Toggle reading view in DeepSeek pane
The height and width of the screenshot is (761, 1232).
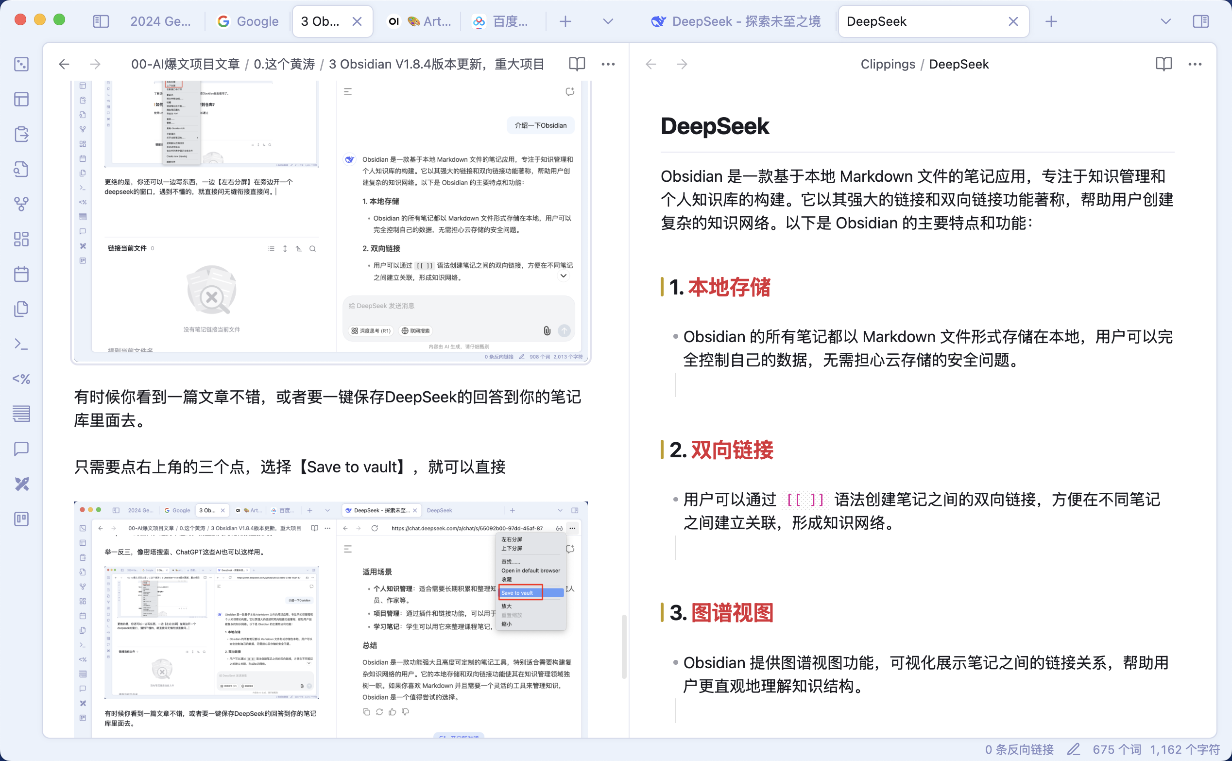click(x=1164, y=64)
